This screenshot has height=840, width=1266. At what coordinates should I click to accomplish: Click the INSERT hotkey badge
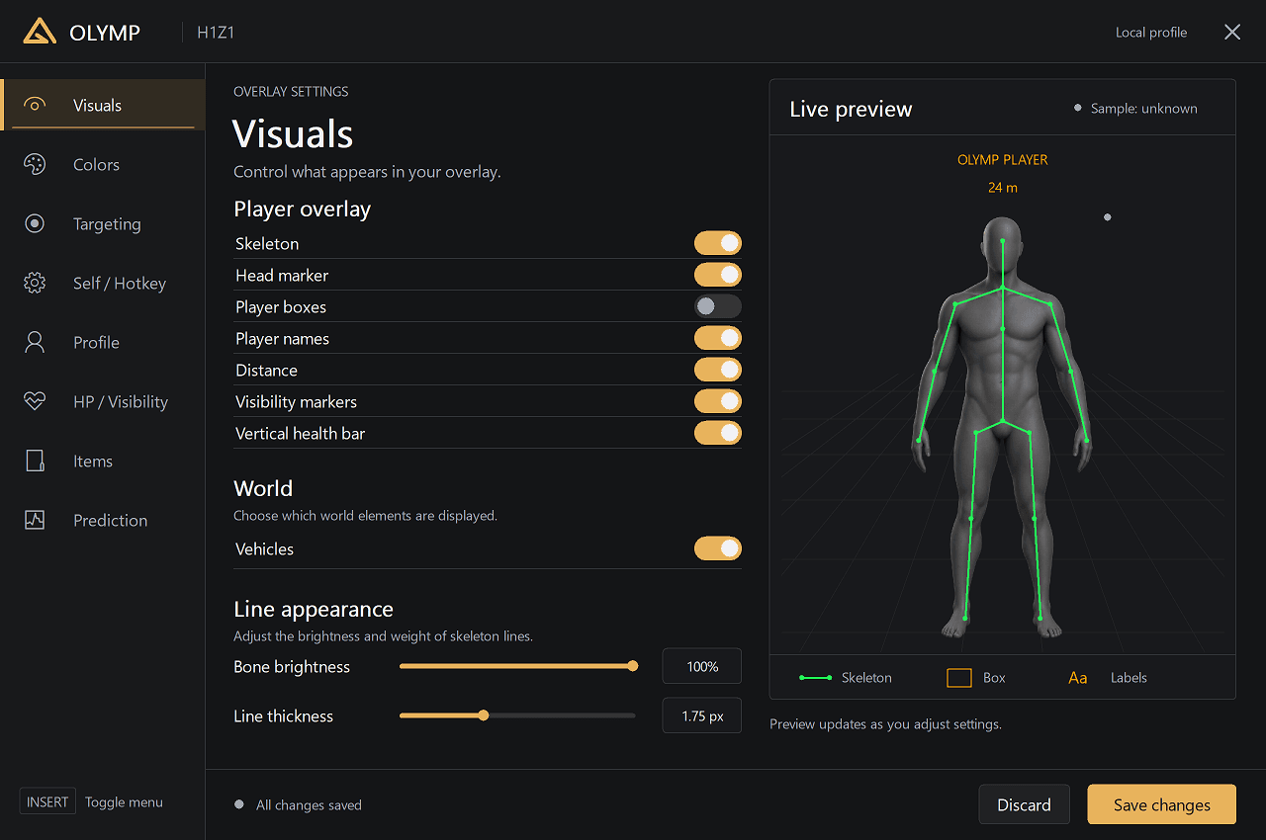coord(47,801)
